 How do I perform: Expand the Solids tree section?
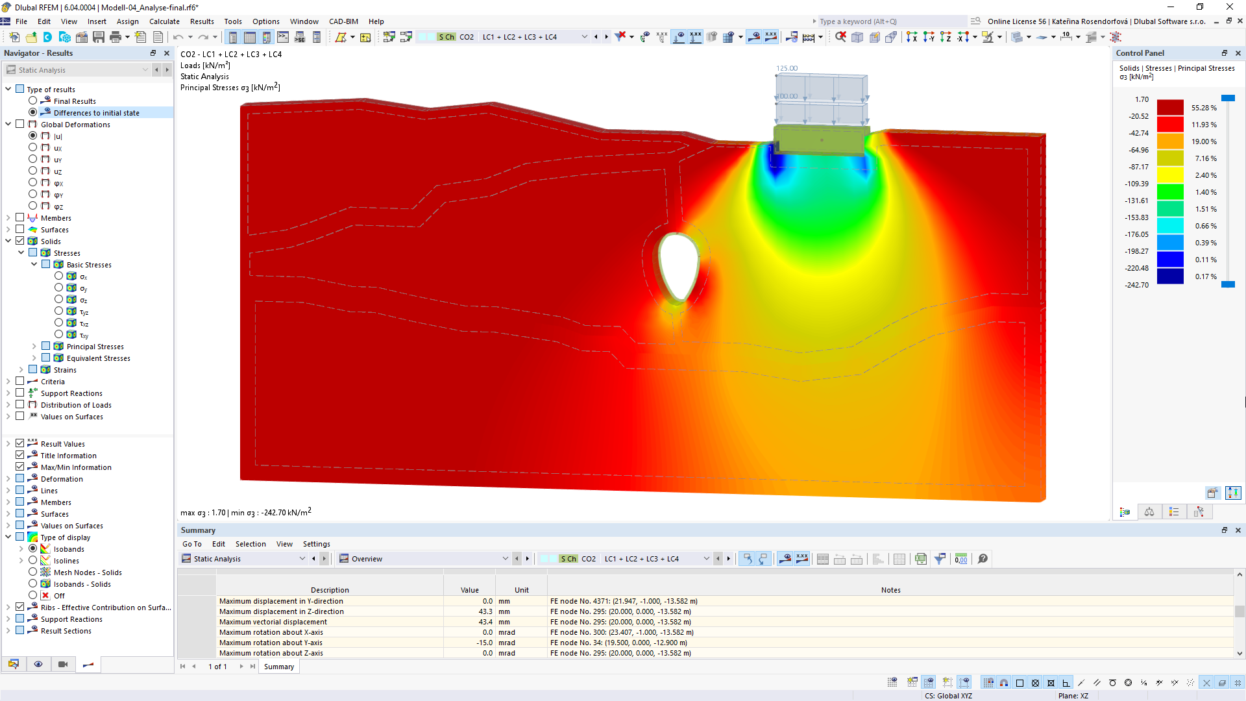(x=8, y=241)
